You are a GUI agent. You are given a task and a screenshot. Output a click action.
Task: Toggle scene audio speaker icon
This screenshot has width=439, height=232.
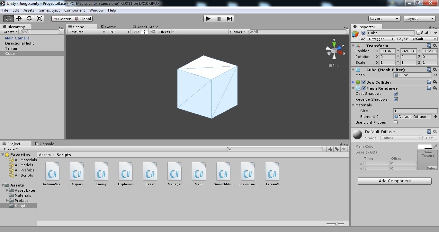153,32
